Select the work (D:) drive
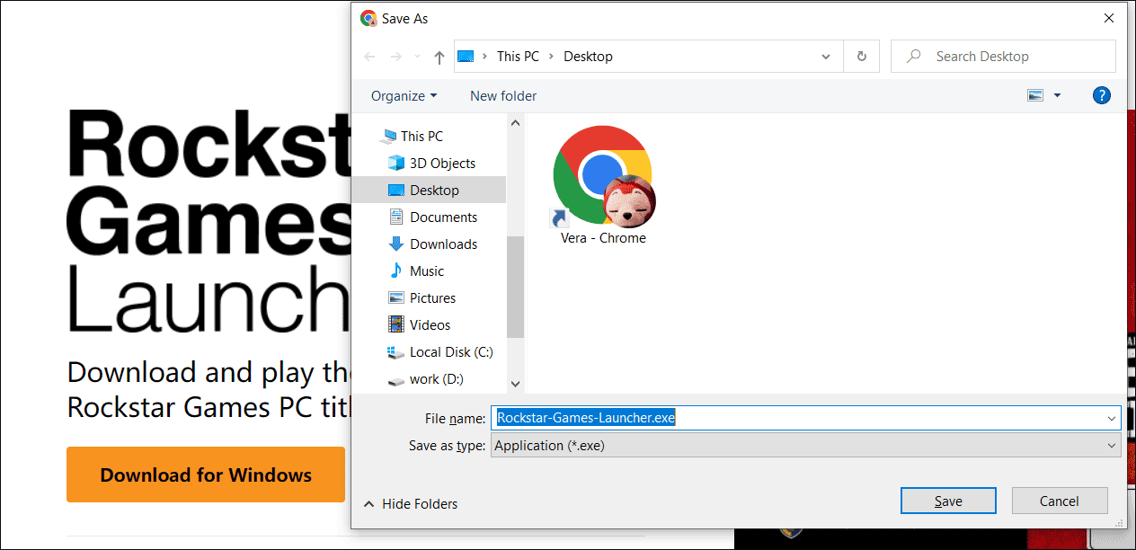 (436, 378)
